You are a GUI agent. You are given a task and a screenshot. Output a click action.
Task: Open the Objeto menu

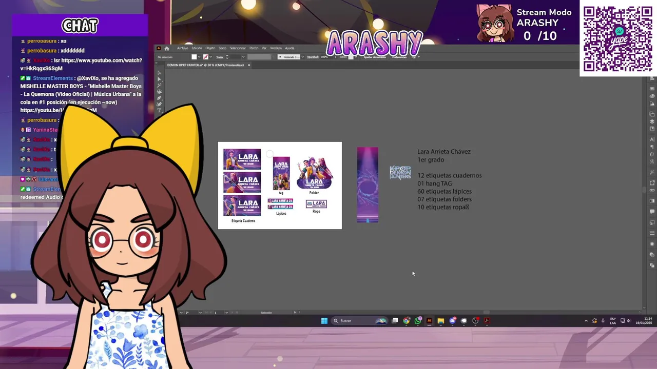[x=210, y=48]
